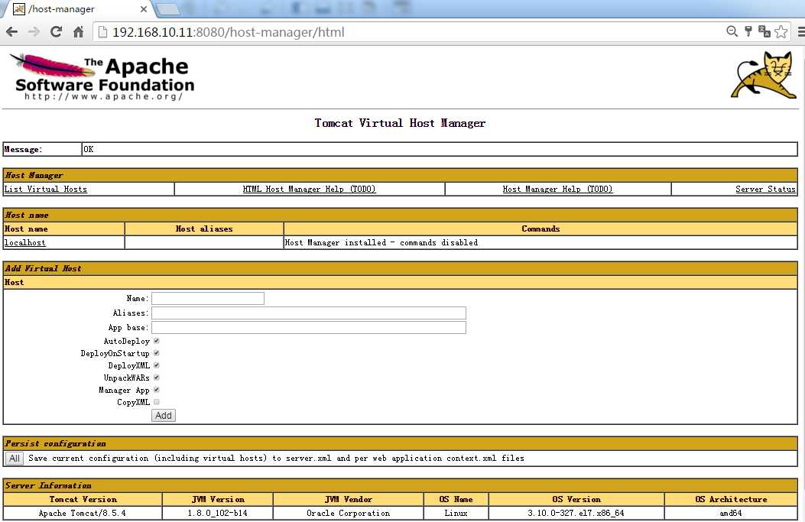Click the amd64 architecture cell
Viewport: 805px width, 522px height.
click(x=731, y=513)
